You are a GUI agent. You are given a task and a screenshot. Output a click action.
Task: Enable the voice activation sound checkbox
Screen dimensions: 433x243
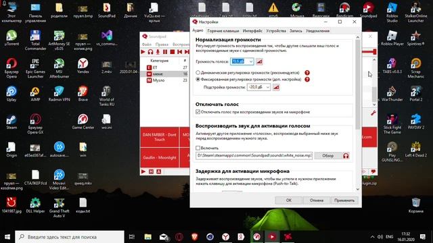pyautogui.click(x=198, y=148)
